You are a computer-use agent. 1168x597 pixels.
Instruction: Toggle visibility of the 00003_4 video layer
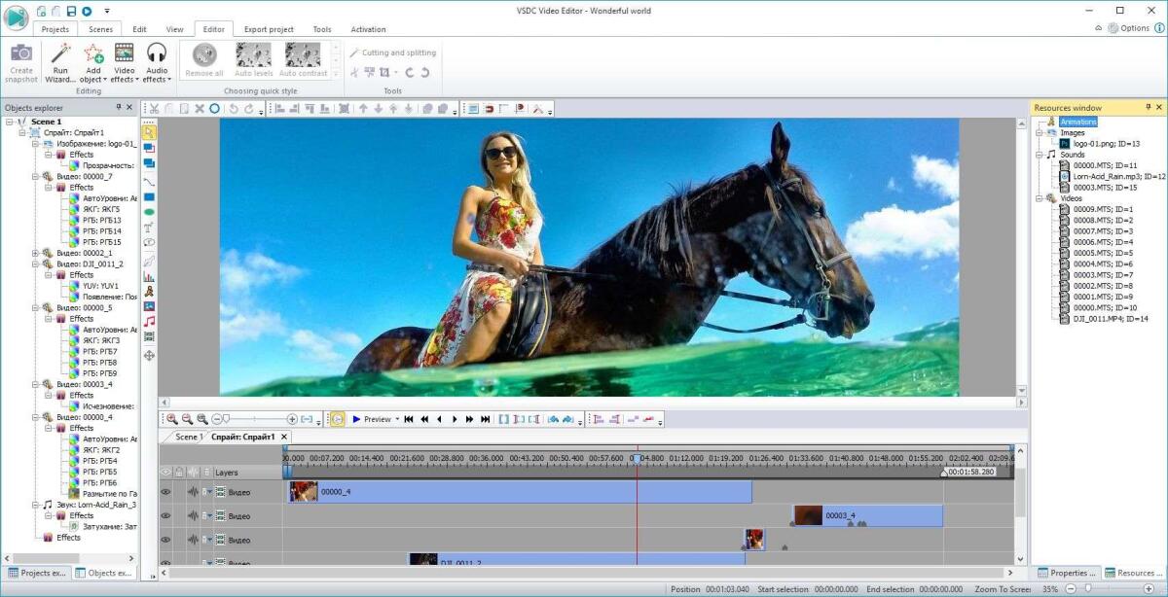(165, 515)
